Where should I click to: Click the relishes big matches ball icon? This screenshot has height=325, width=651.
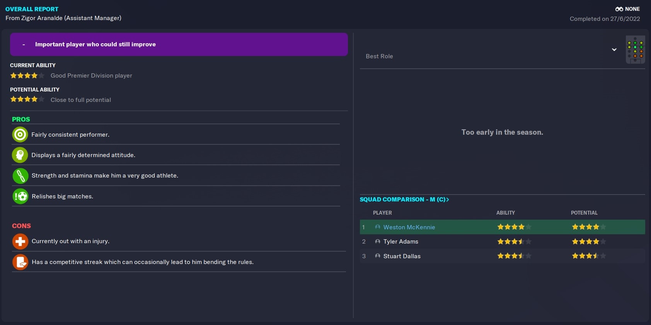point(20,196)
